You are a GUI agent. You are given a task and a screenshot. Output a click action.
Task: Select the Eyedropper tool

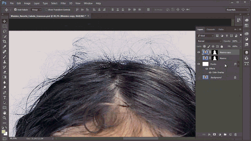pos(4,47)
